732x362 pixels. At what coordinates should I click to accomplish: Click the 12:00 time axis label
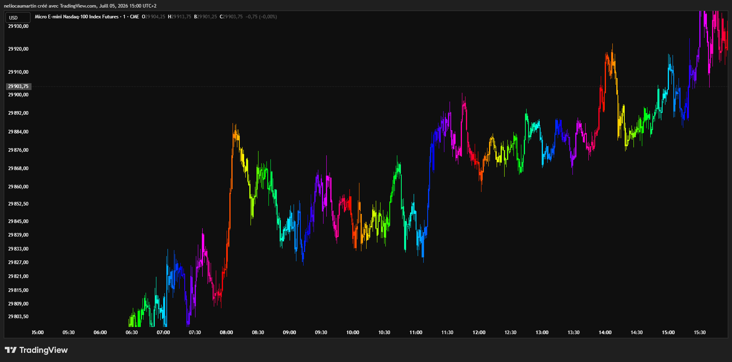(x=479, y=333)
